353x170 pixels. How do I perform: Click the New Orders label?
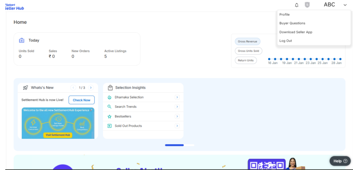81,51
